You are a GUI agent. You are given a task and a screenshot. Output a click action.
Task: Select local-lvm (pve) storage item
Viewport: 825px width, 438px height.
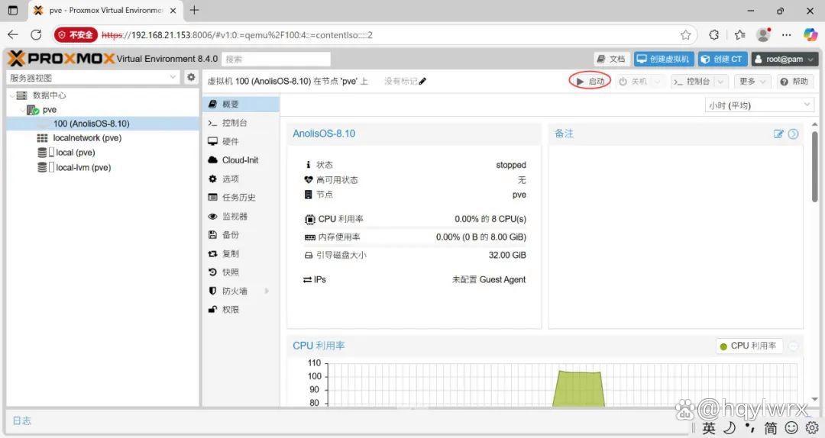point(103,167)
